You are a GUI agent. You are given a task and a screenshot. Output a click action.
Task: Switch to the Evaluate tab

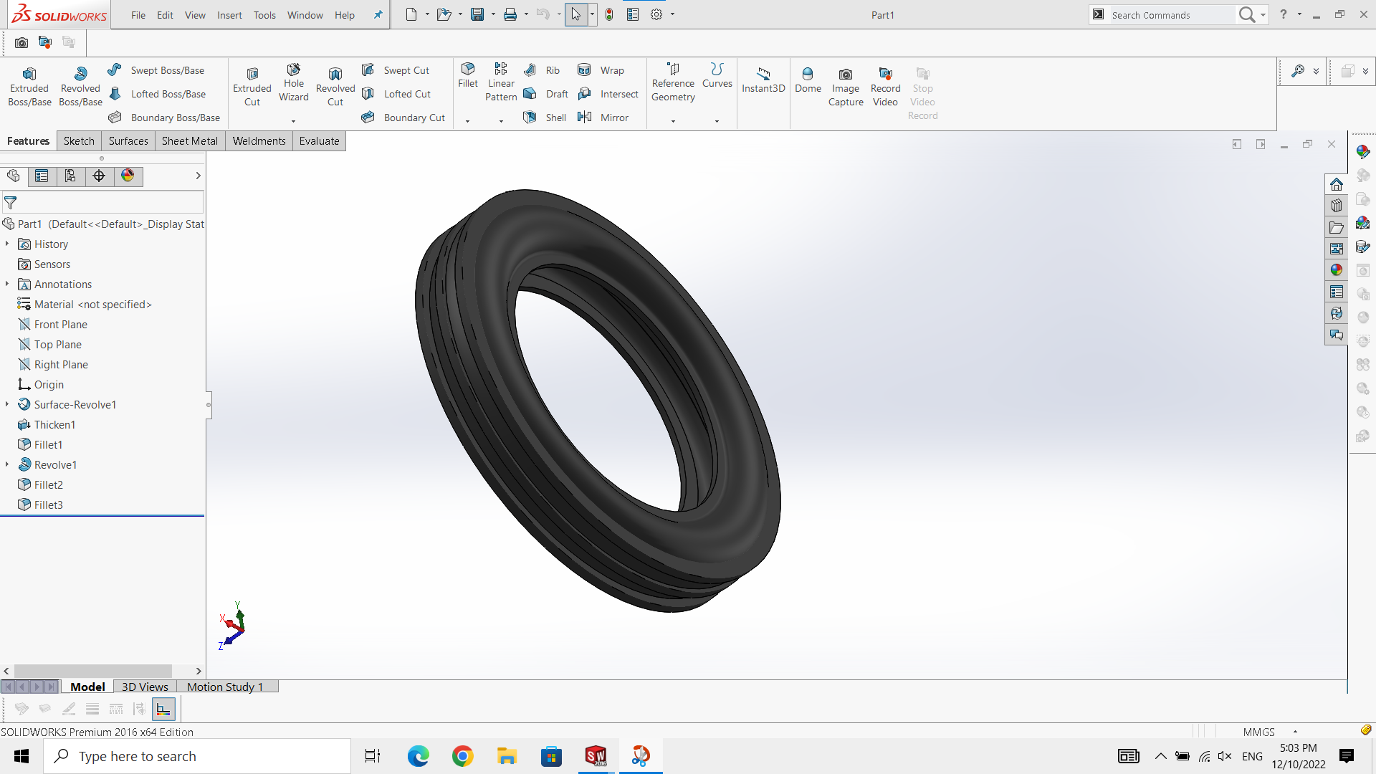click(319, 141)
